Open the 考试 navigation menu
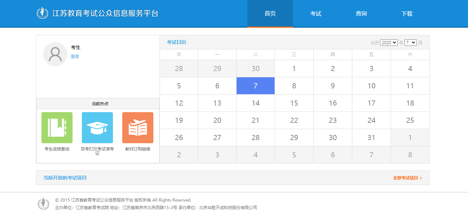 point(316,14)
